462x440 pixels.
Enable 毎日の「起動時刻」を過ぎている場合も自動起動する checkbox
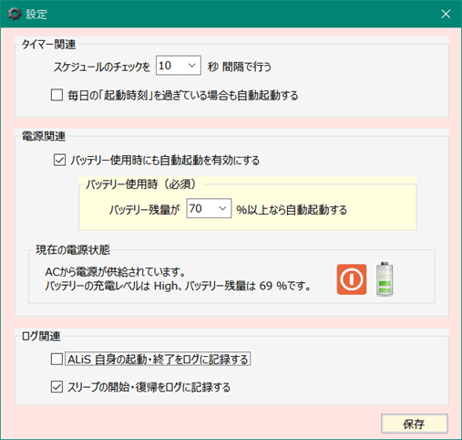tap(56, 95)
